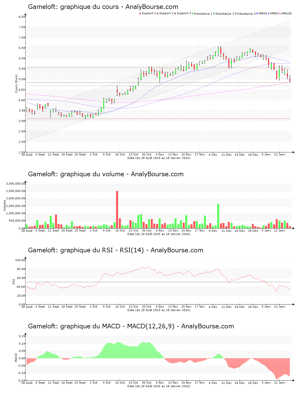Click the tallest green volume bar

pyautogui.click(x=218, y=216)
